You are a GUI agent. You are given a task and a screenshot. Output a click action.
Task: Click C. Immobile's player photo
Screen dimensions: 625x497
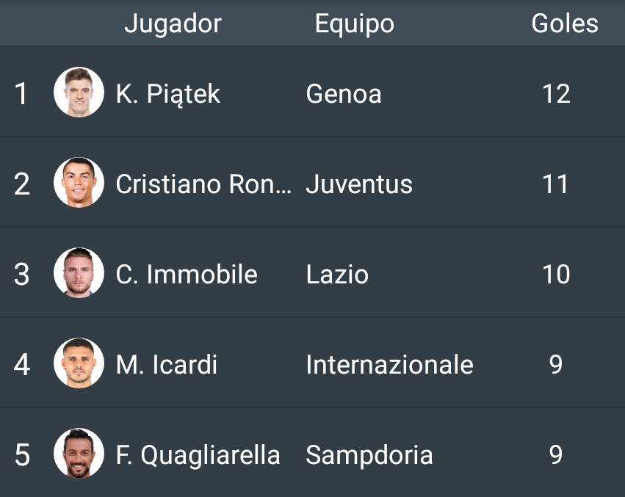pos(79,272)
